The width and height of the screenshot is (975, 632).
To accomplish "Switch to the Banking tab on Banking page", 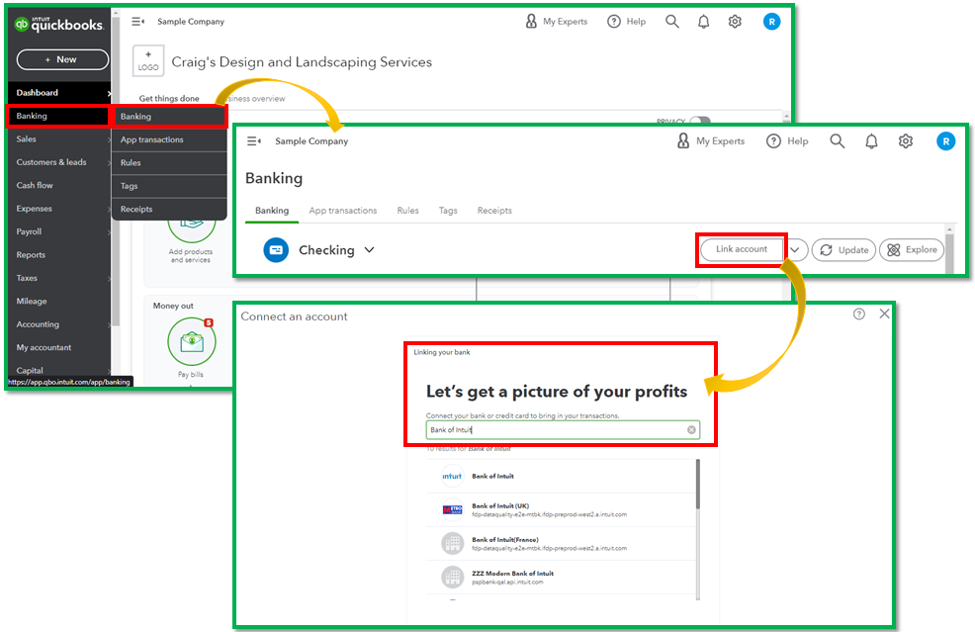I will 272,211.
